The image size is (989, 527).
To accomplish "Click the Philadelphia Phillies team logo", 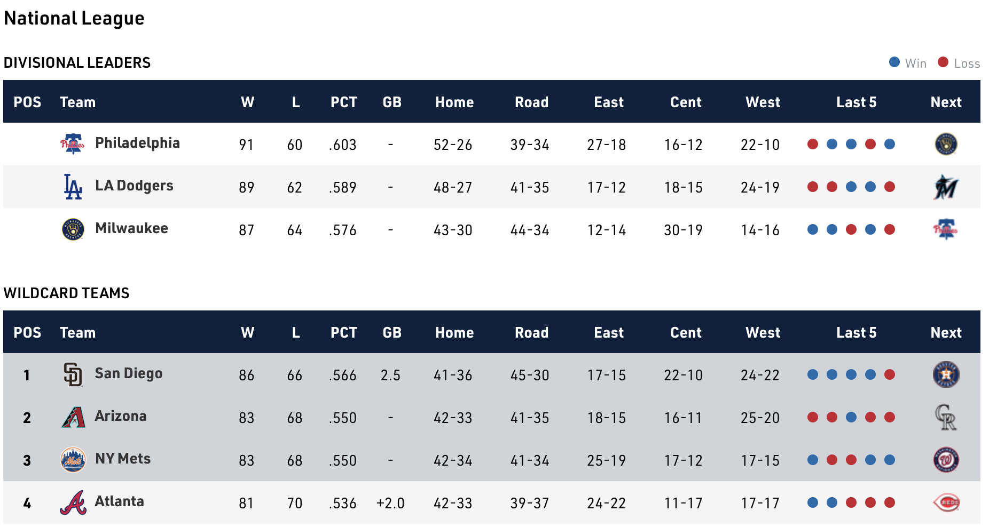I will click(x=73, y=144).
